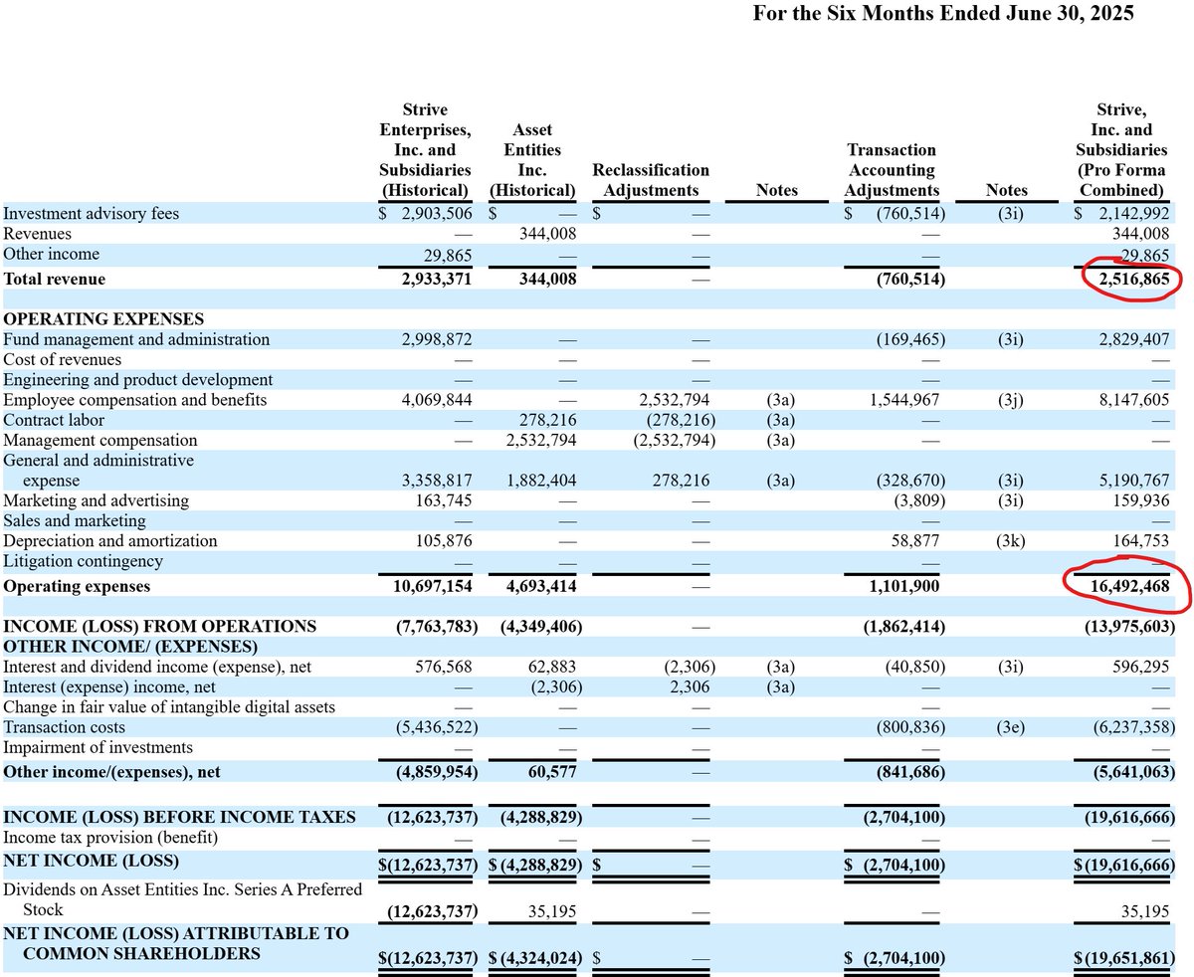Click "Engineering and product development" row label
1194x977 pixels.
(138, 379)
